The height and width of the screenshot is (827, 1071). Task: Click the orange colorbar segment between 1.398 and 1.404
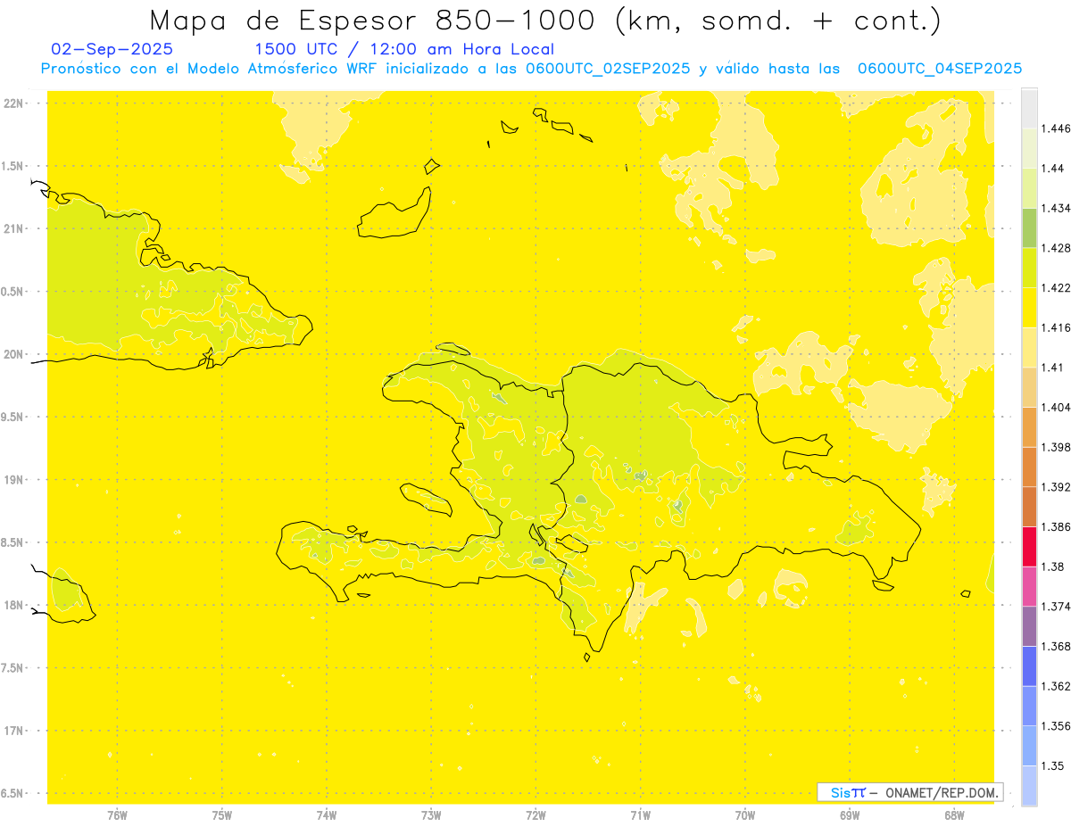point(1029,426)
